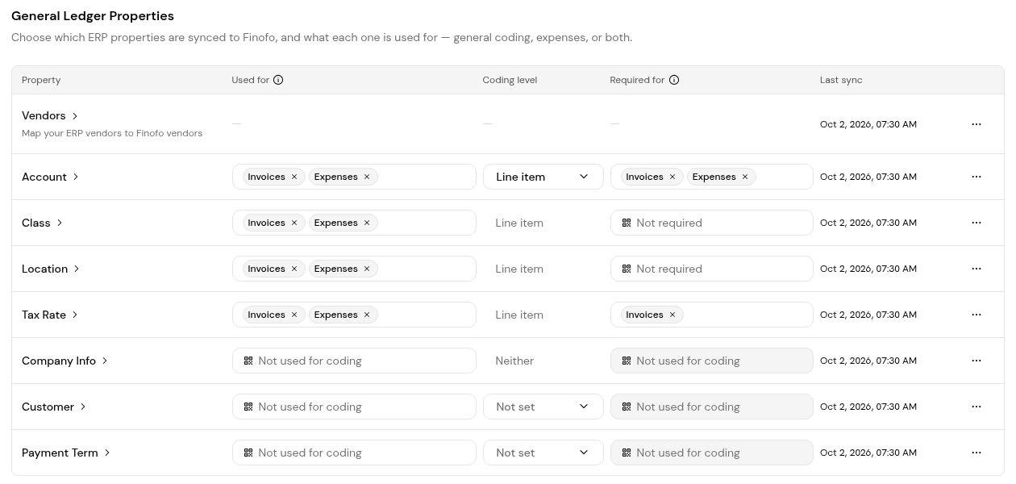Click the Coding level column header
Screen dimensions: 1016x484
[x=510, y=80]
